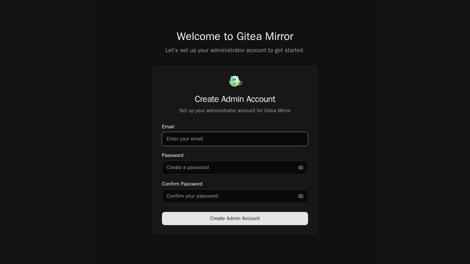Place the cursor in the email address box
The image size is (470, 264).
click(x=235, y=139)
